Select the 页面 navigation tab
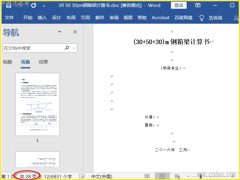240x180 pixels. 25,62
